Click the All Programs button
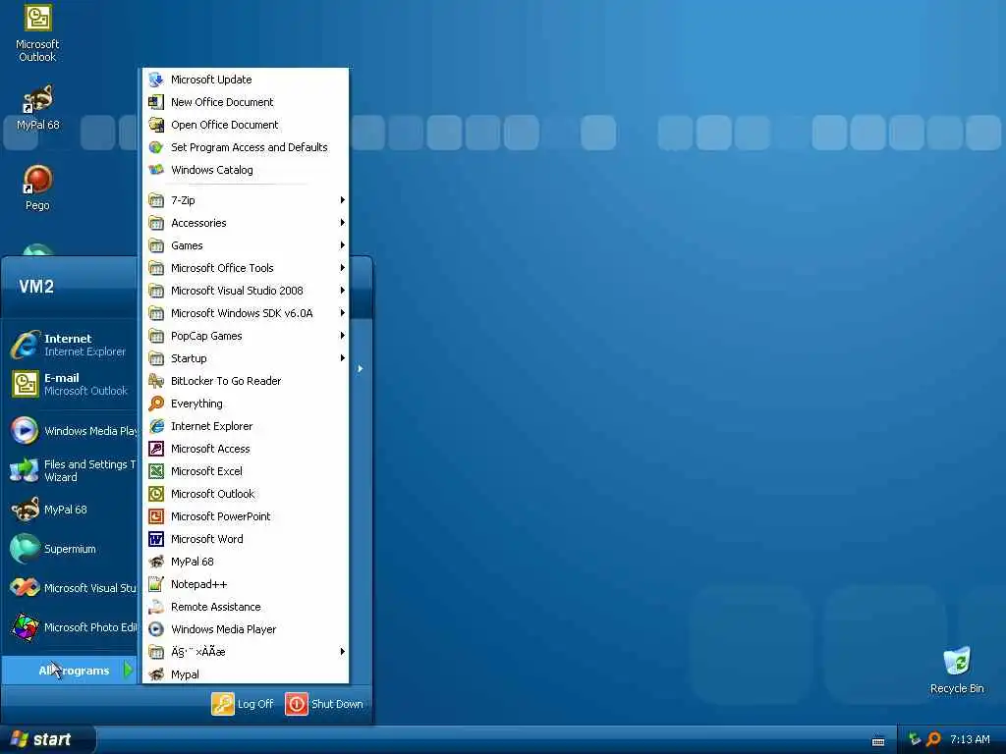 (x=71, y=670)
